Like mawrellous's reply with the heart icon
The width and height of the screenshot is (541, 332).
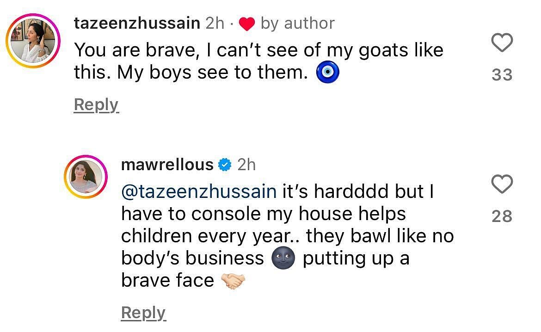(x=502, y=184)
